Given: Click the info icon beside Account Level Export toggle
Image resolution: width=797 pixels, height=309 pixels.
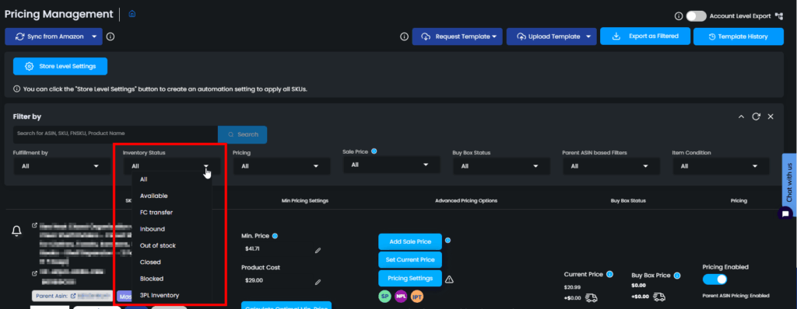Looking at the screenshot, I should coord(679,16).
